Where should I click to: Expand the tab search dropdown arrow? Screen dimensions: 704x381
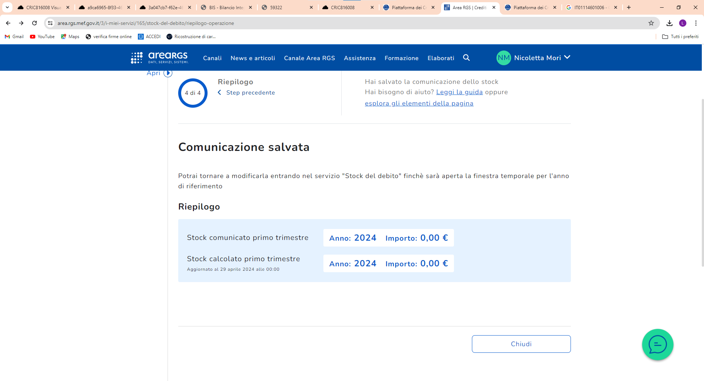click(x=7, y=7)
